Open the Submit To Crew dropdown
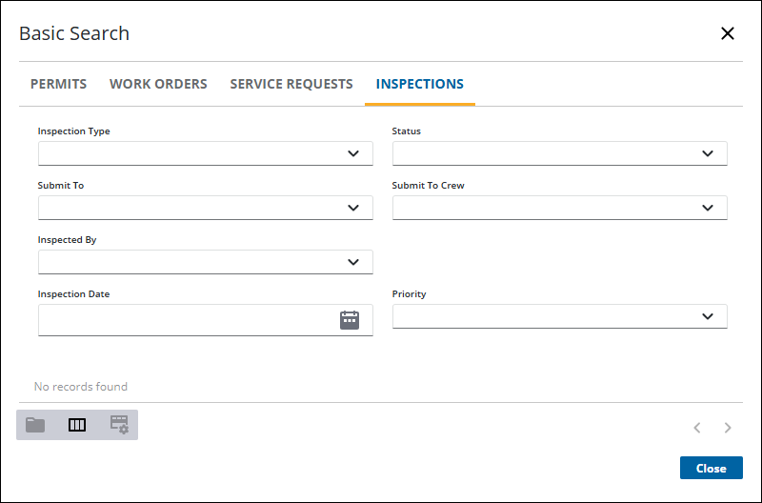 point(708,208)
